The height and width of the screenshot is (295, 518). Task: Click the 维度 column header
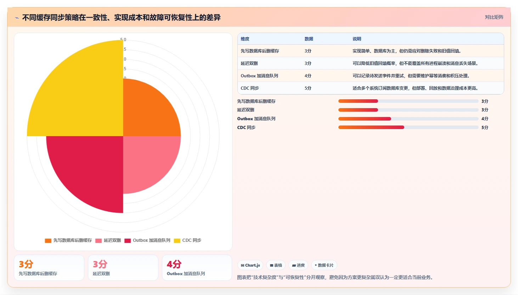click(245, 39)
